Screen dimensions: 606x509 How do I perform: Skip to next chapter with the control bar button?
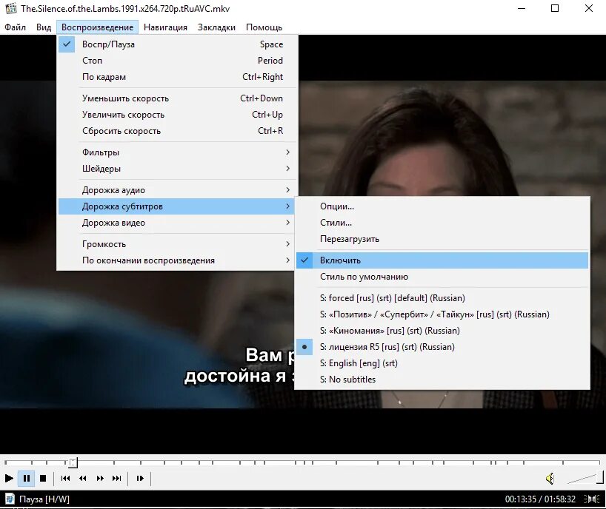point(117,479)
